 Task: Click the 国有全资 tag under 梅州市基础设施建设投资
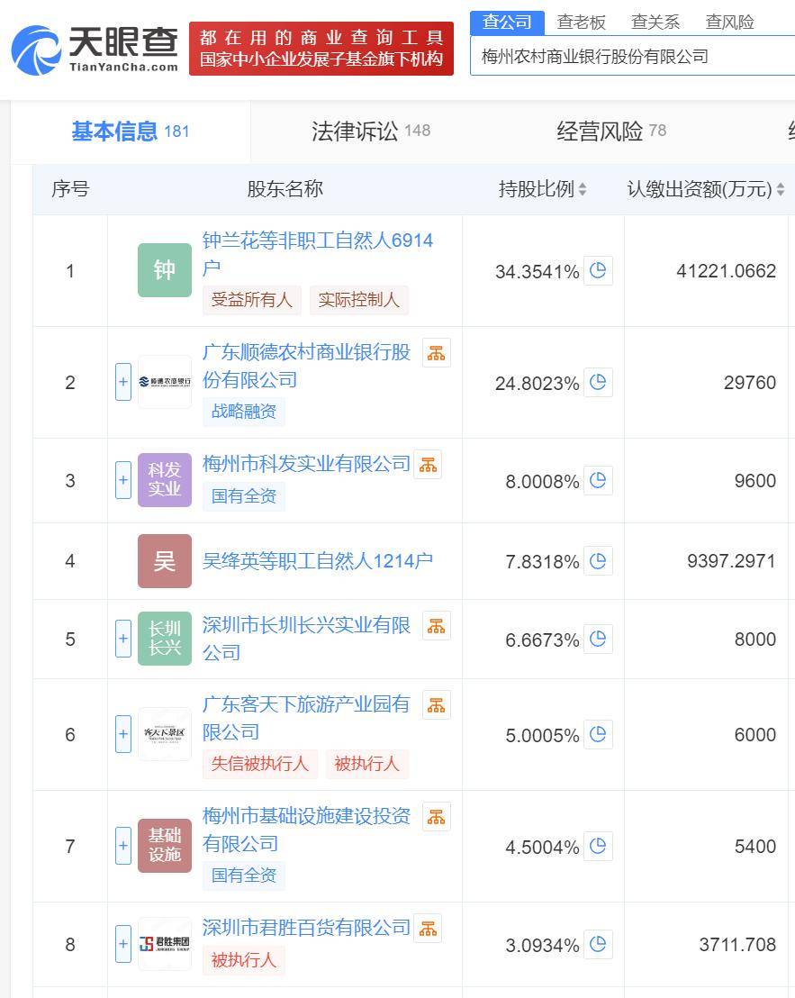tap(244, 876)
